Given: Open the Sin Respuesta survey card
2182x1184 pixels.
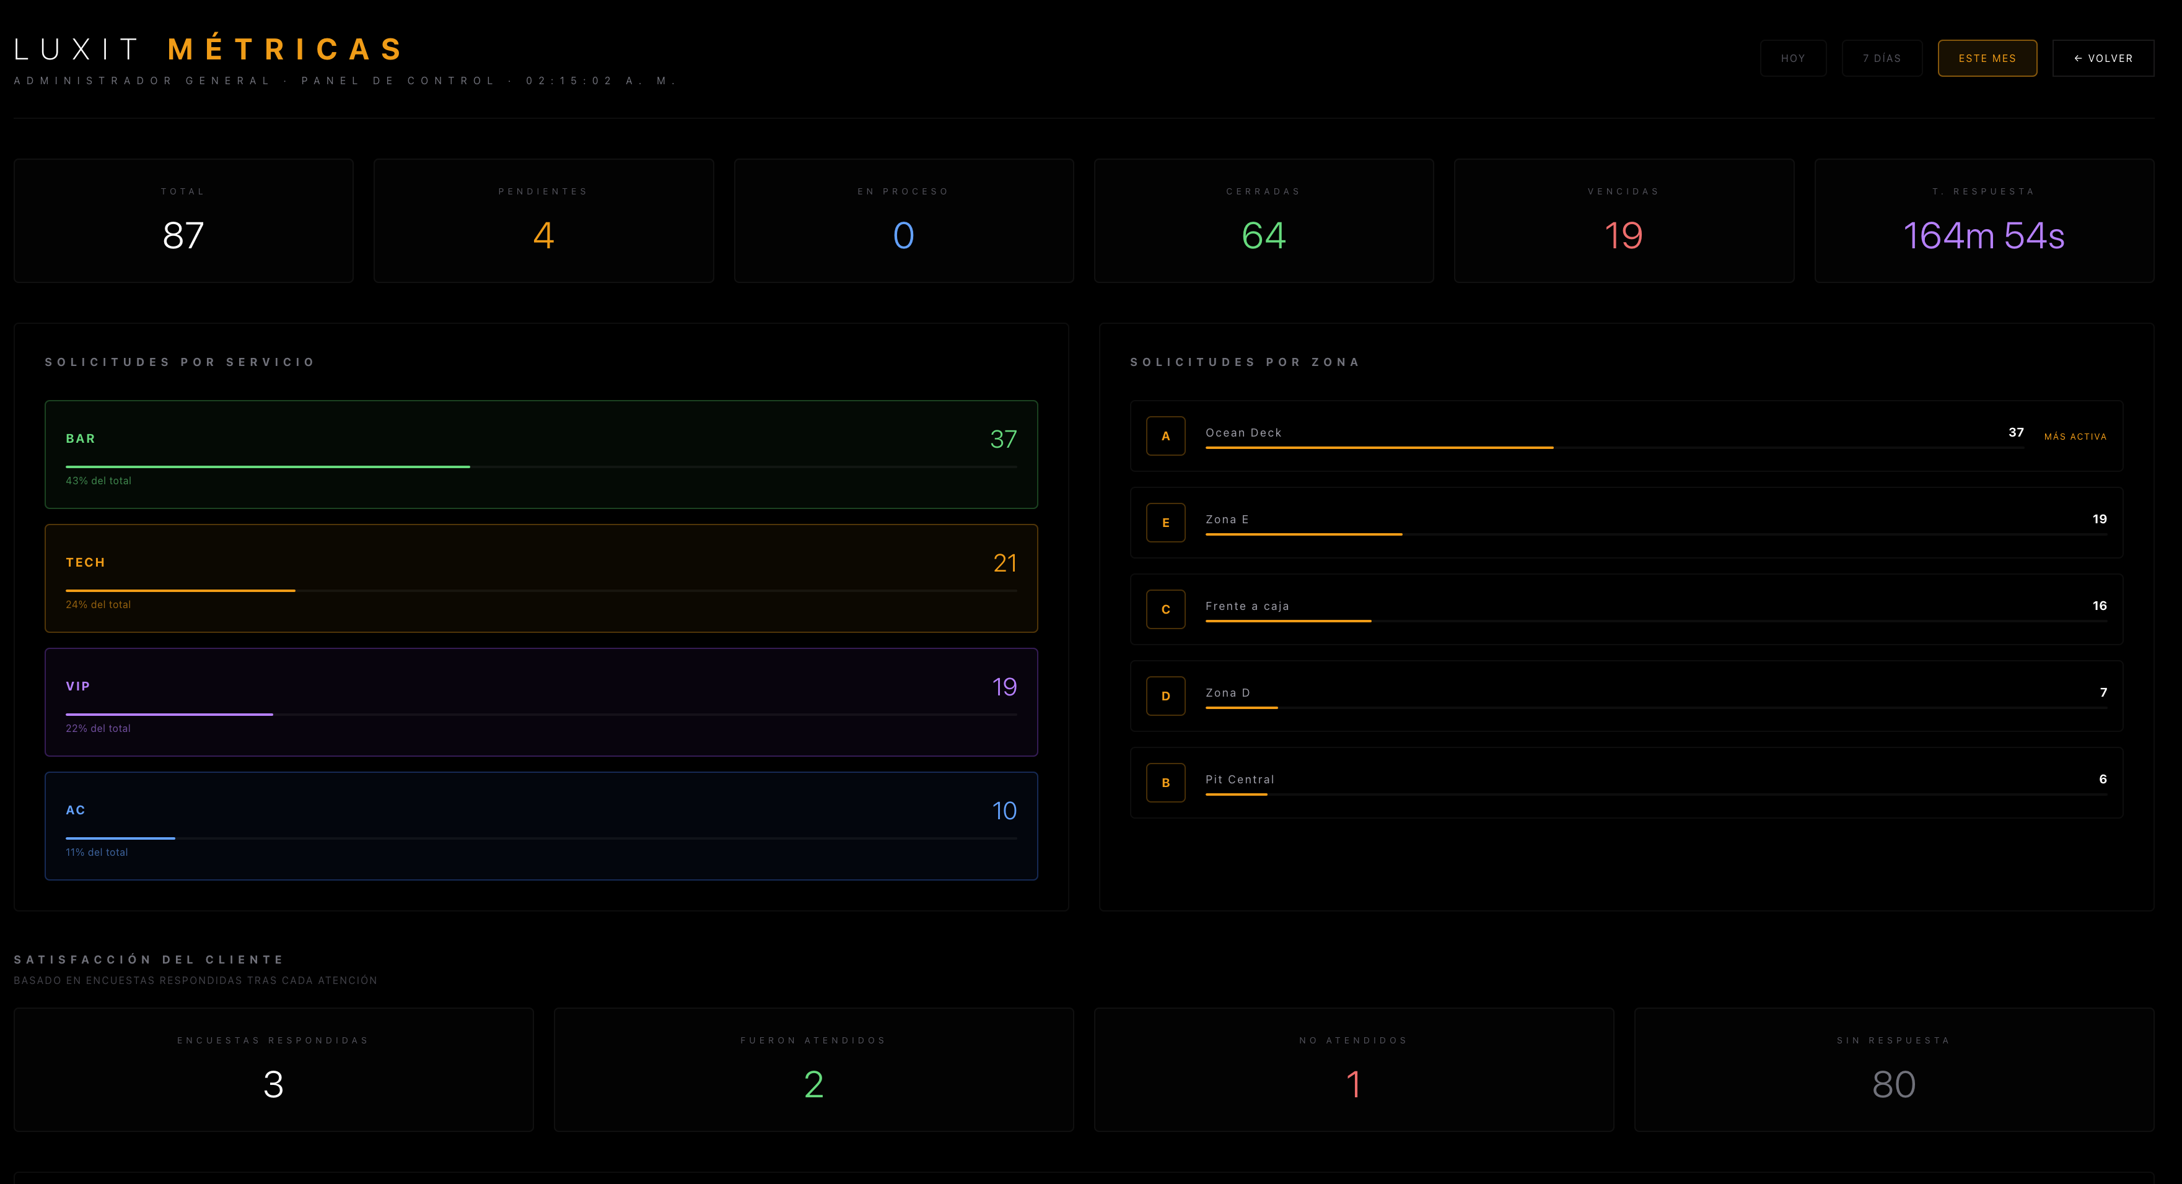Looking at the screenshot, I should (1894, 1069).
